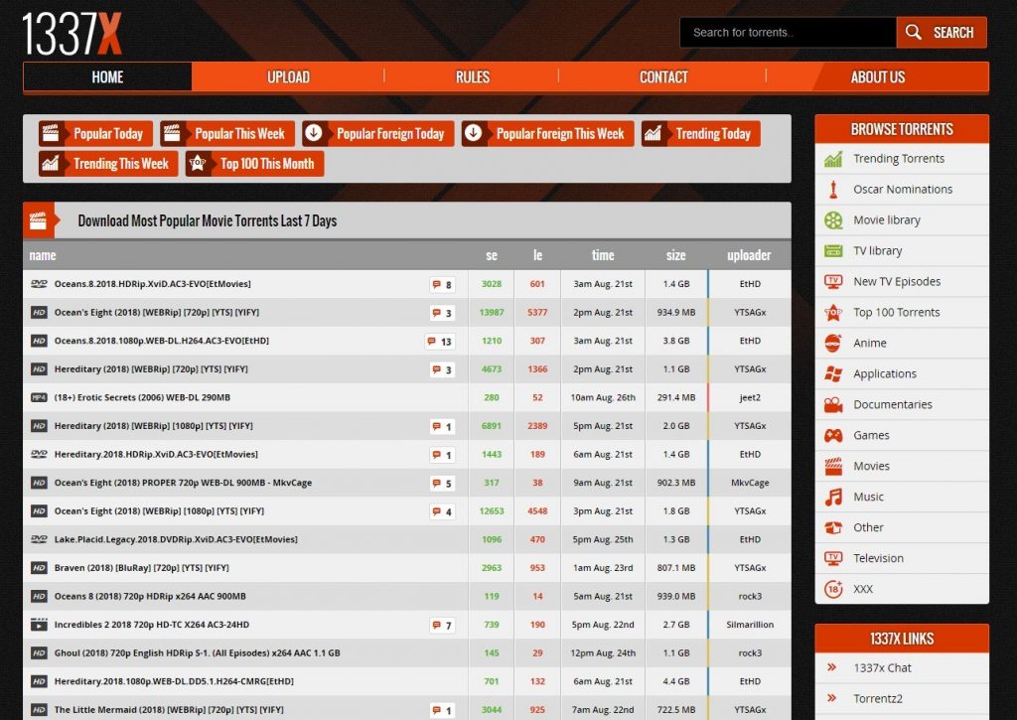The width and height of the screenshot is (1017, 720).
Task: Click the Popular This Week button
Action: (x=227, y=134)
